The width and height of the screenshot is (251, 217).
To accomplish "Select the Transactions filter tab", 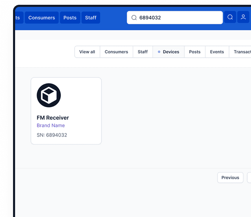I will tap(240, 52).
